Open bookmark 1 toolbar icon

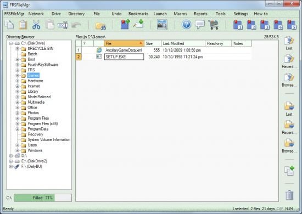point(238,25)
